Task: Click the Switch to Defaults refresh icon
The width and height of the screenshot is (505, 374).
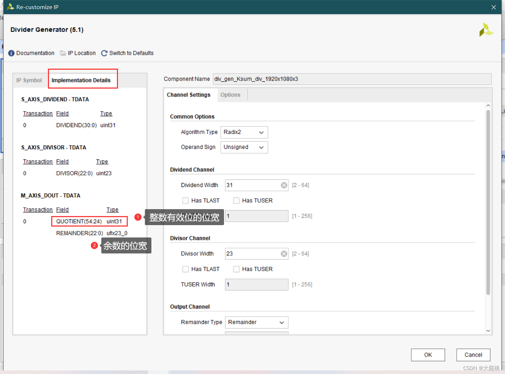Action: [104, 53]
